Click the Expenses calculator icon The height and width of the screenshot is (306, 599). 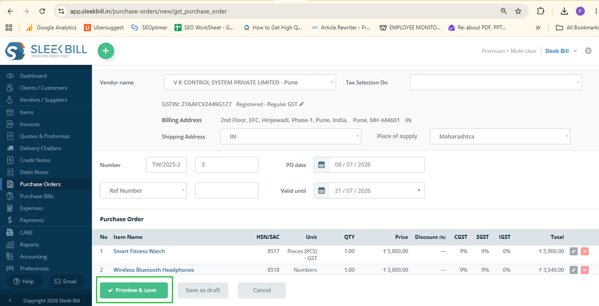click(x=10, y=208)
